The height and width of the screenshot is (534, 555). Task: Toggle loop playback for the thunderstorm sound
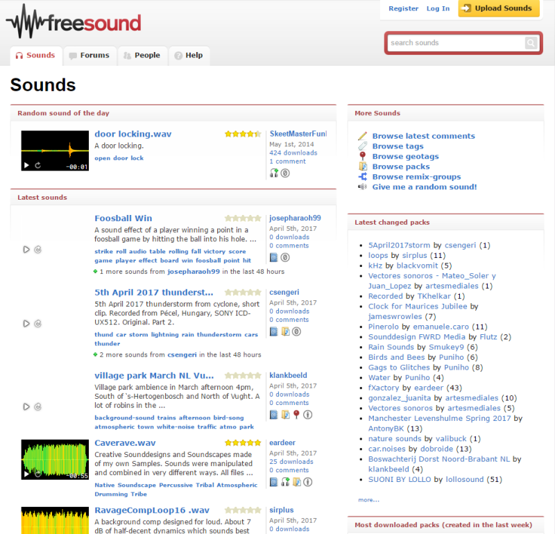37,323
